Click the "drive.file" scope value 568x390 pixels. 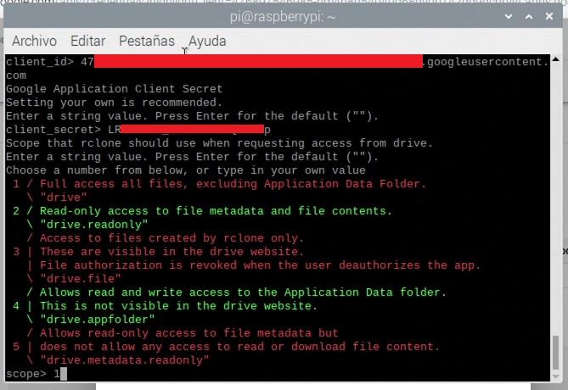81,279
